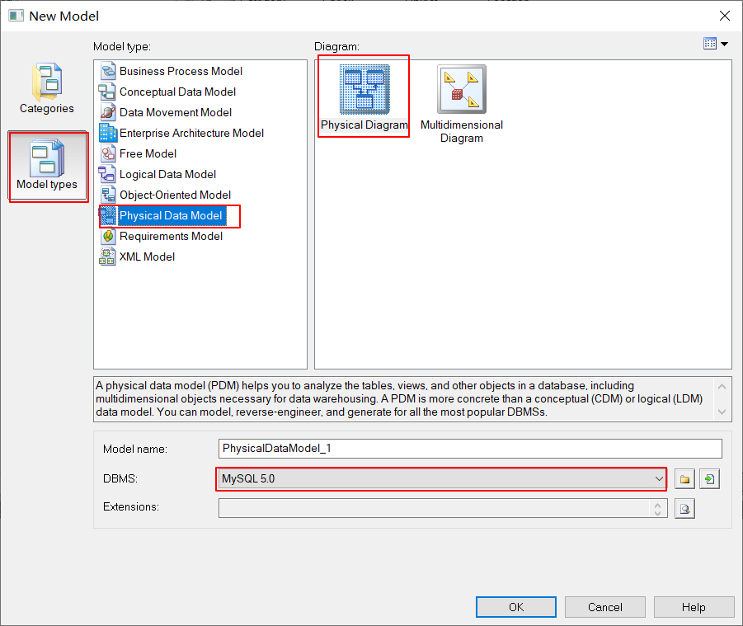Click the large icons view button above Diagram

(x=711, y=43)
